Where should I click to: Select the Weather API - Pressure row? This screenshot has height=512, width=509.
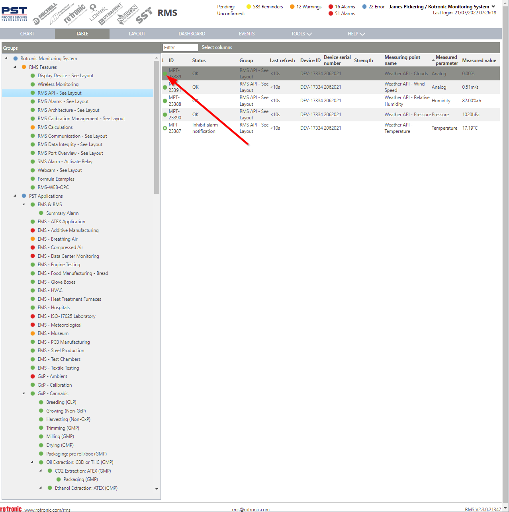point(331,115)
